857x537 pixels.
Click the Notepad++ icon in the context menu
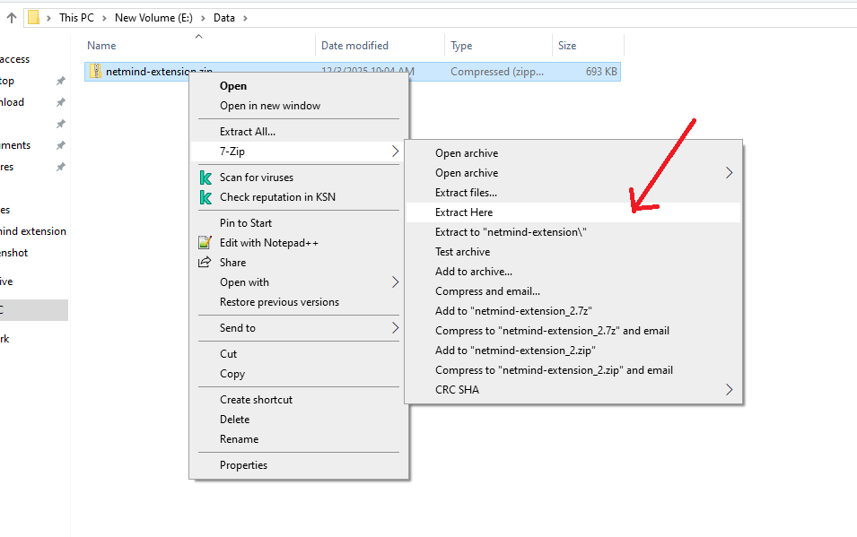[x=205, y=243]
